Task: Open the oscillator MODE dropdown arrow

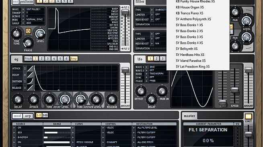Action: pos(23,20)
